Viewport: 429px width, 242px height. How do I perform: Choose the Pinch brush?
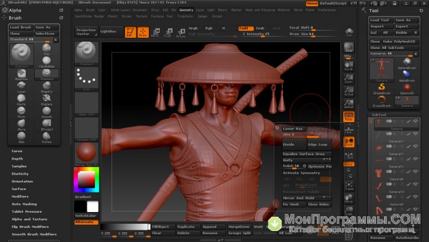(x=21, y=112)
